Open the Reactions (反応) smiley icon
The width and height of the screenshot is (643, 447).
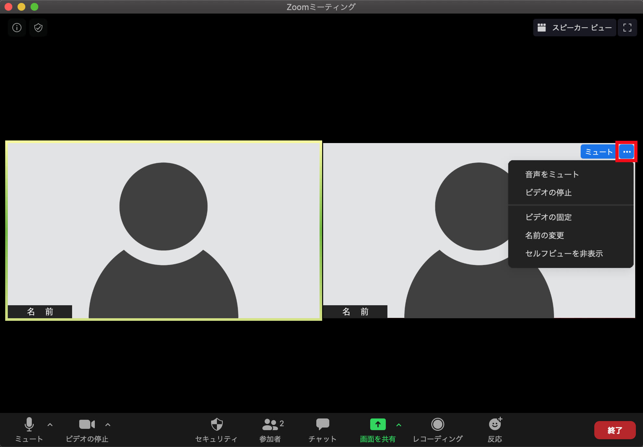pos(495,424)
